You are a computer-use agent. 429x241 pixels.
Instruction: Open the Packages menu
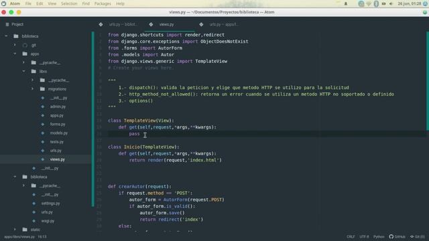[103, 3]
